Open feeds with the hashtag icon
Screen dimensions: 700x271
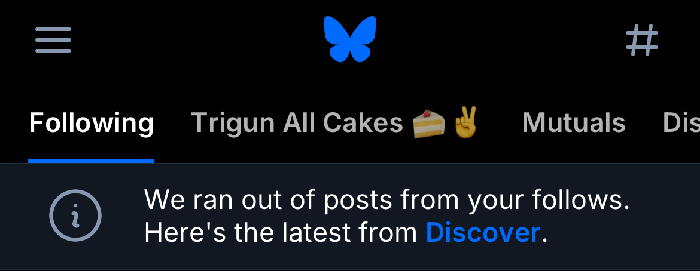(642, 39)
